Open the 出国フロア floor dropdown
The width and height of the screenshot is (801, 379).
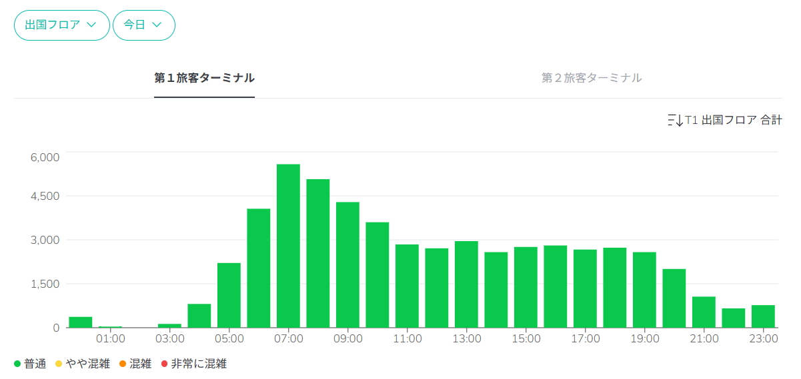(61, 25)
